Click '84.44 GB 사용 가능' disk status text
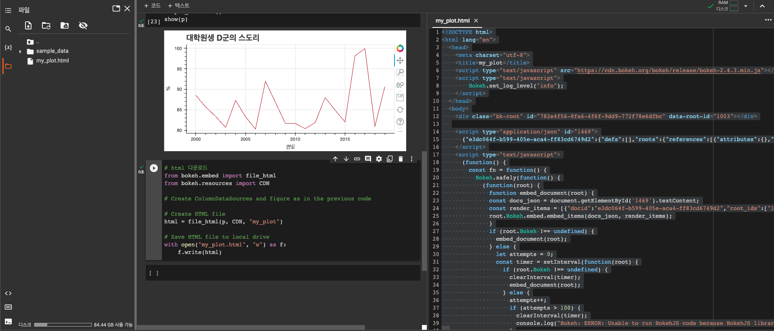774x331 pixels. [113, 325]
